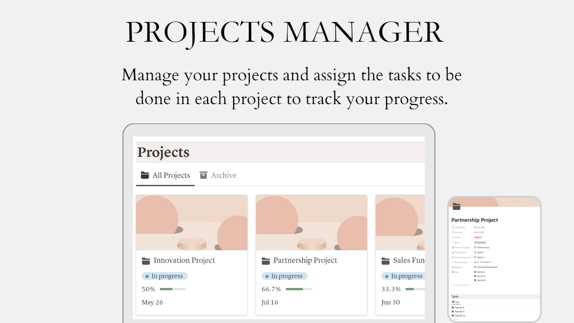The height and width of the screenshot is (323, 574).
Task: Click the Innovation Project cover thumbnail
Action: (x=191, y=222)
